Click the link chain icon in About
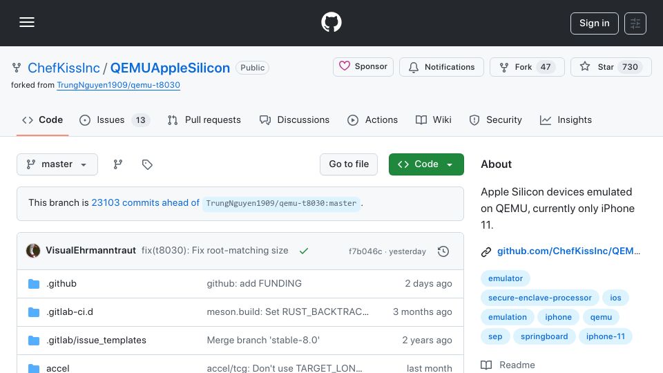Image resolution: width=663 pixels, height=373 pixels. (x=486, y=252)
